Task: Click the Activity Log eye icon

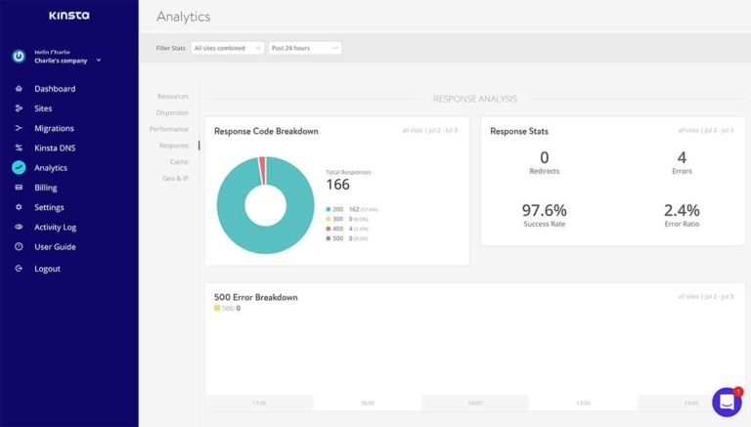Action: click(19, 227)
